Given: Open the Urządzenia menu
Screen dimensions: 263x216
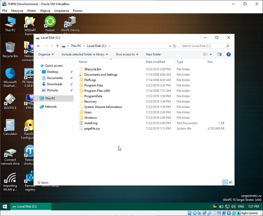Looking at the screenshot, I should click(62, 11).
